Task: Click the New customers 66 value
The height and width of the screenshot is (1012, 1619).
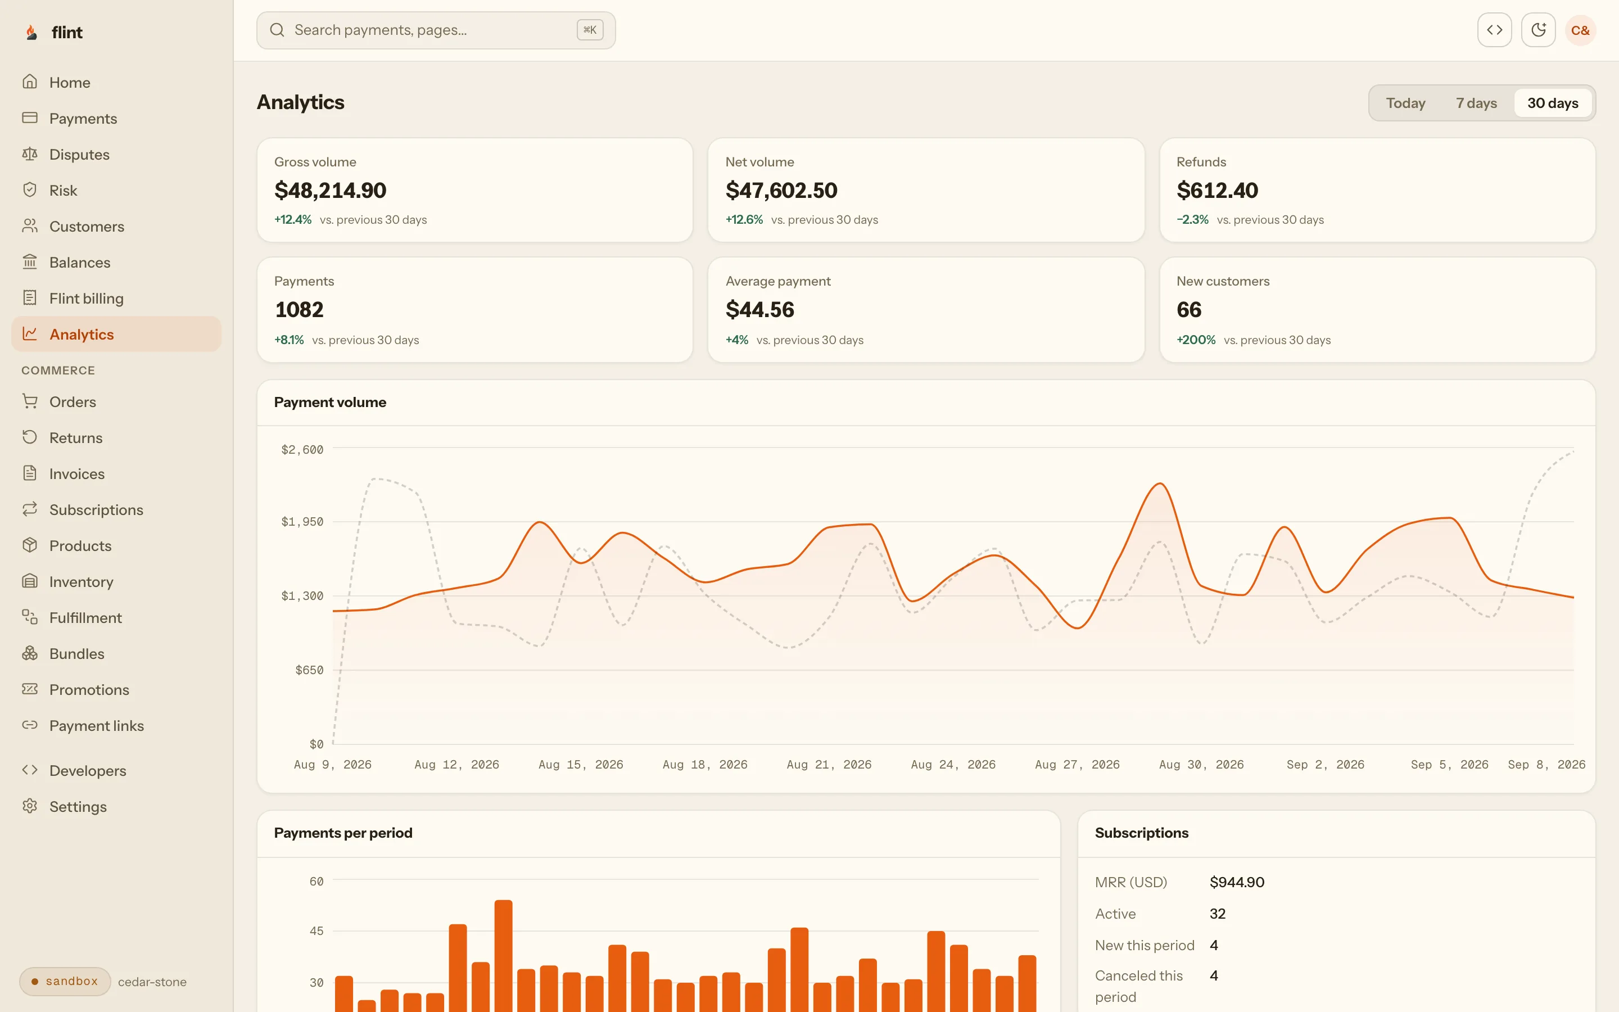Action: [1188, 310]
